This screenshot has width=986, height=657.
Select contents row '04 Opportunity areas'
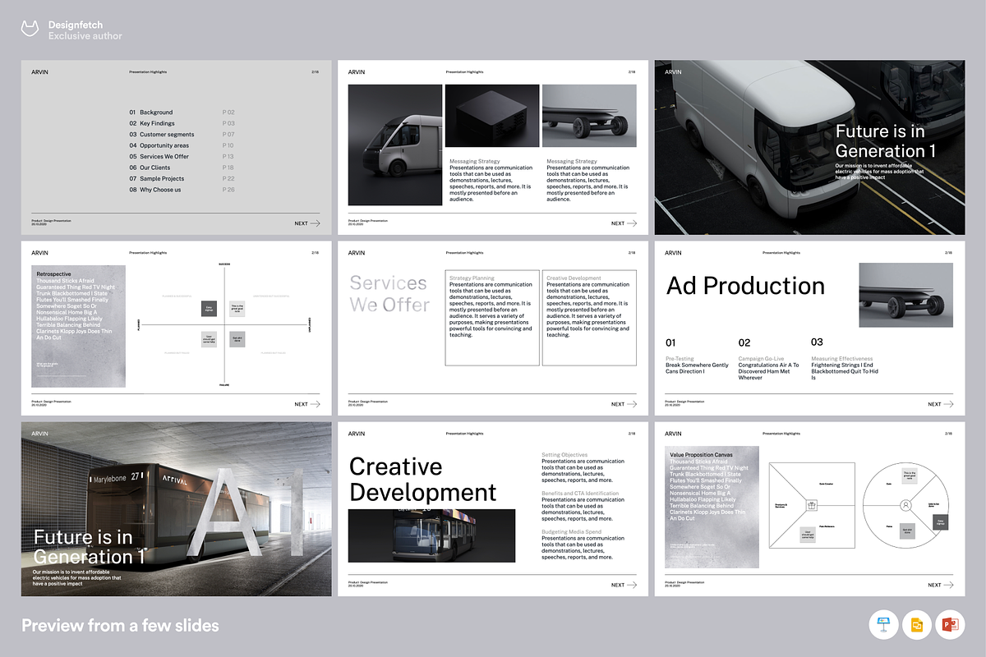click(182, 145)
